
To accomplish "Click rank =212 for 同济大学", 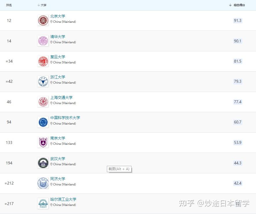I will [9, 183].
